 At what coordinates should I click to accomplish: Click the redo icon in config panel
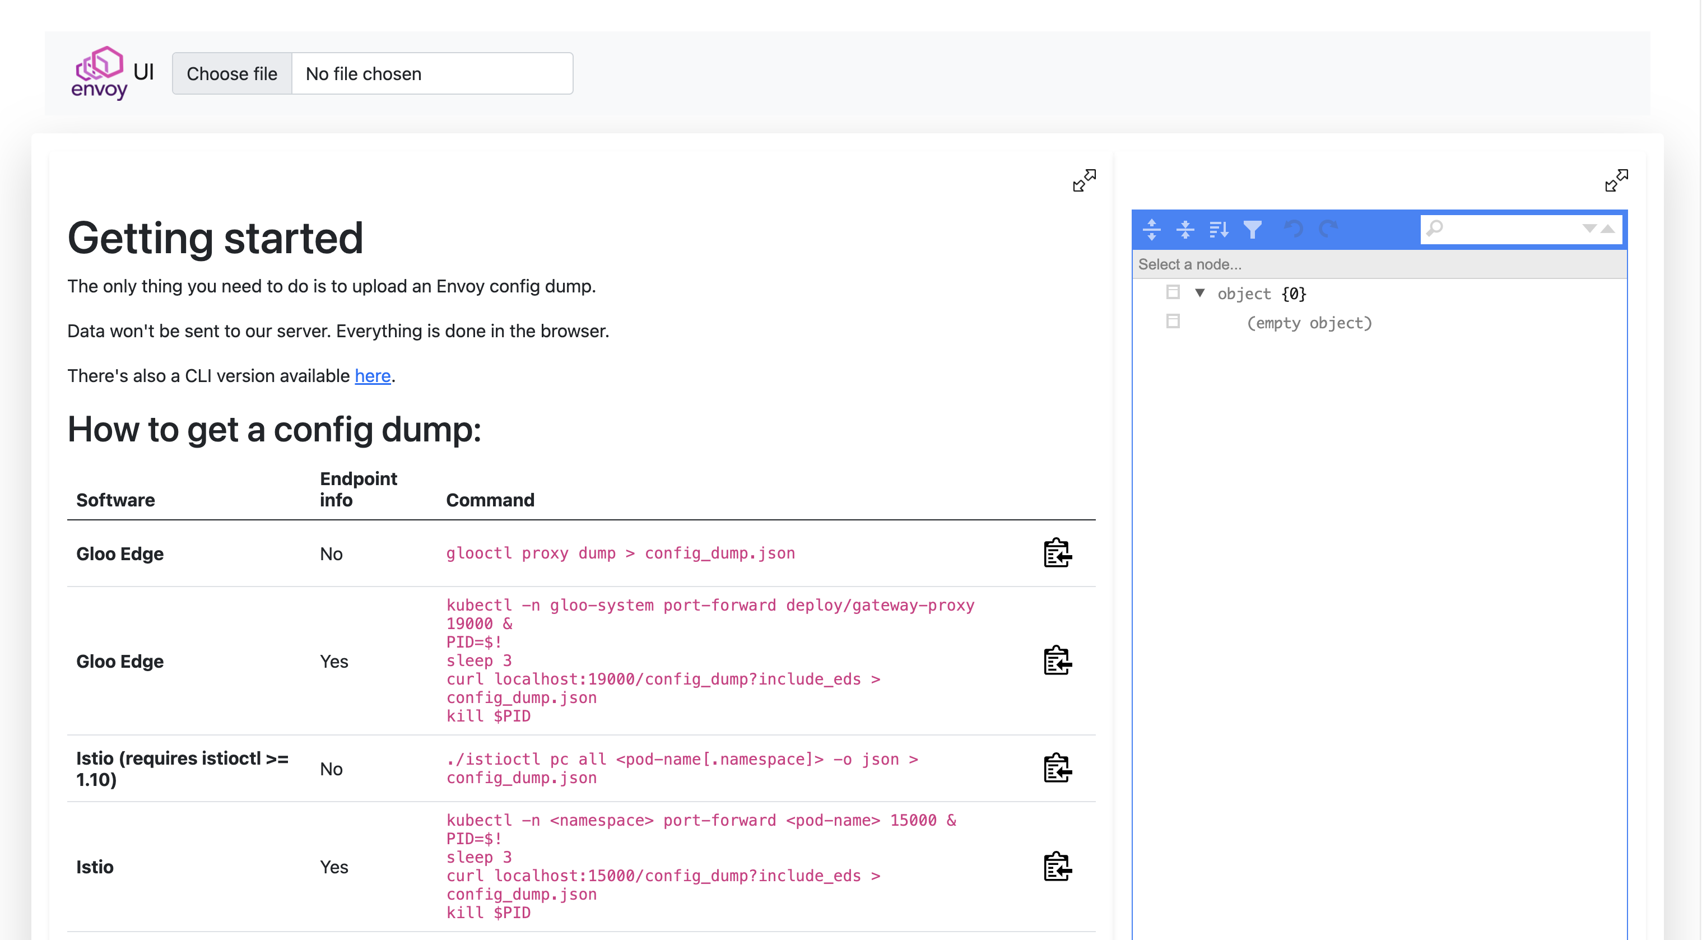[1329, 229]
